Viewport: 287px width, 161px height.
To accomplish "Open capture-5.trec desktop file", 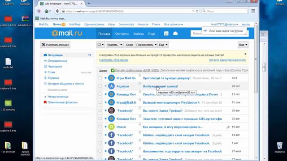I will point(8,127).
